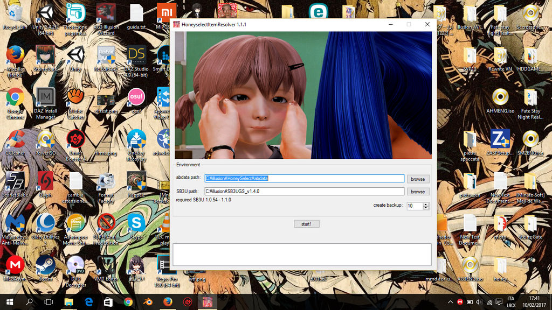Open the Action Center notifications
Screen dimensions: 552x310
point(499,302)
